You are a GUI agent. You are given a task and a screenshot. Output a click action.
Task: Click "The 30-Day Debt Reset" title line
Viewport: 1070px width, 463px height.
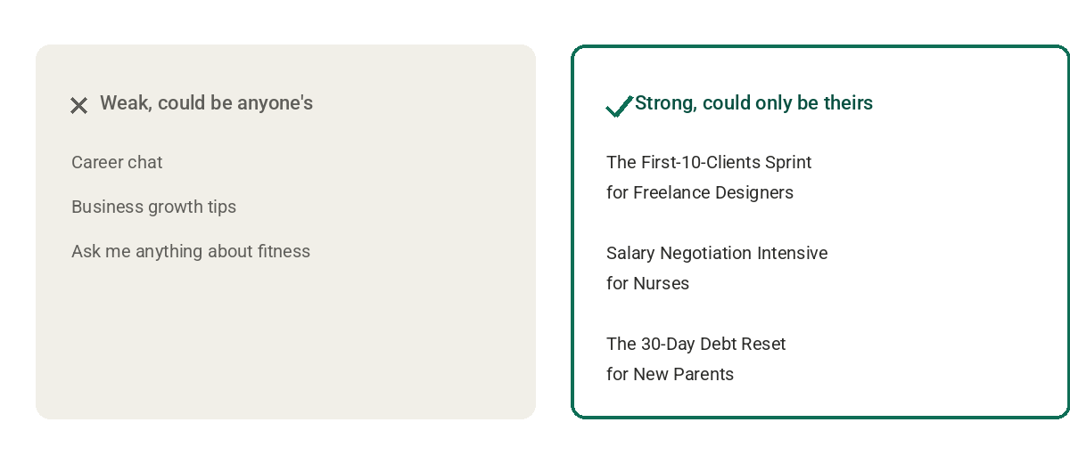(x=695, y=344)
